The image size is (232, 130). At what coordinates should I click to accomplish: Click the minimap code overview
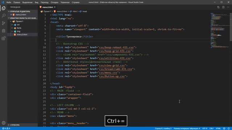[x=220, y=30]
